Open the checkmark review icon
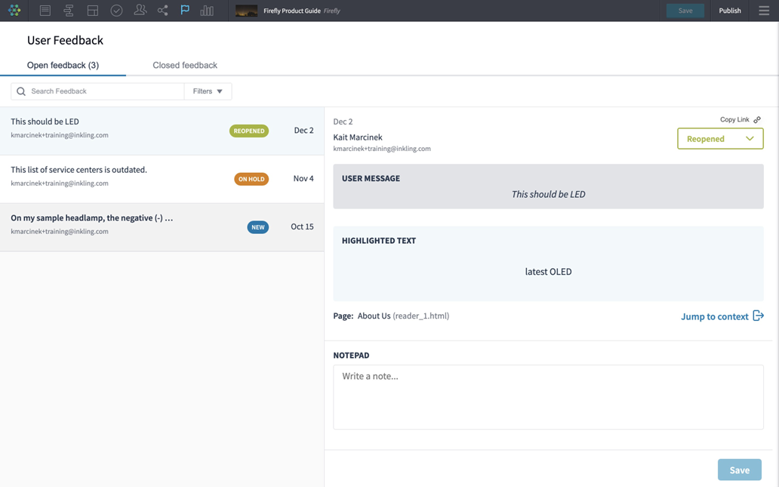Screen dimensions: 779x487 click(x=116, y=11)
